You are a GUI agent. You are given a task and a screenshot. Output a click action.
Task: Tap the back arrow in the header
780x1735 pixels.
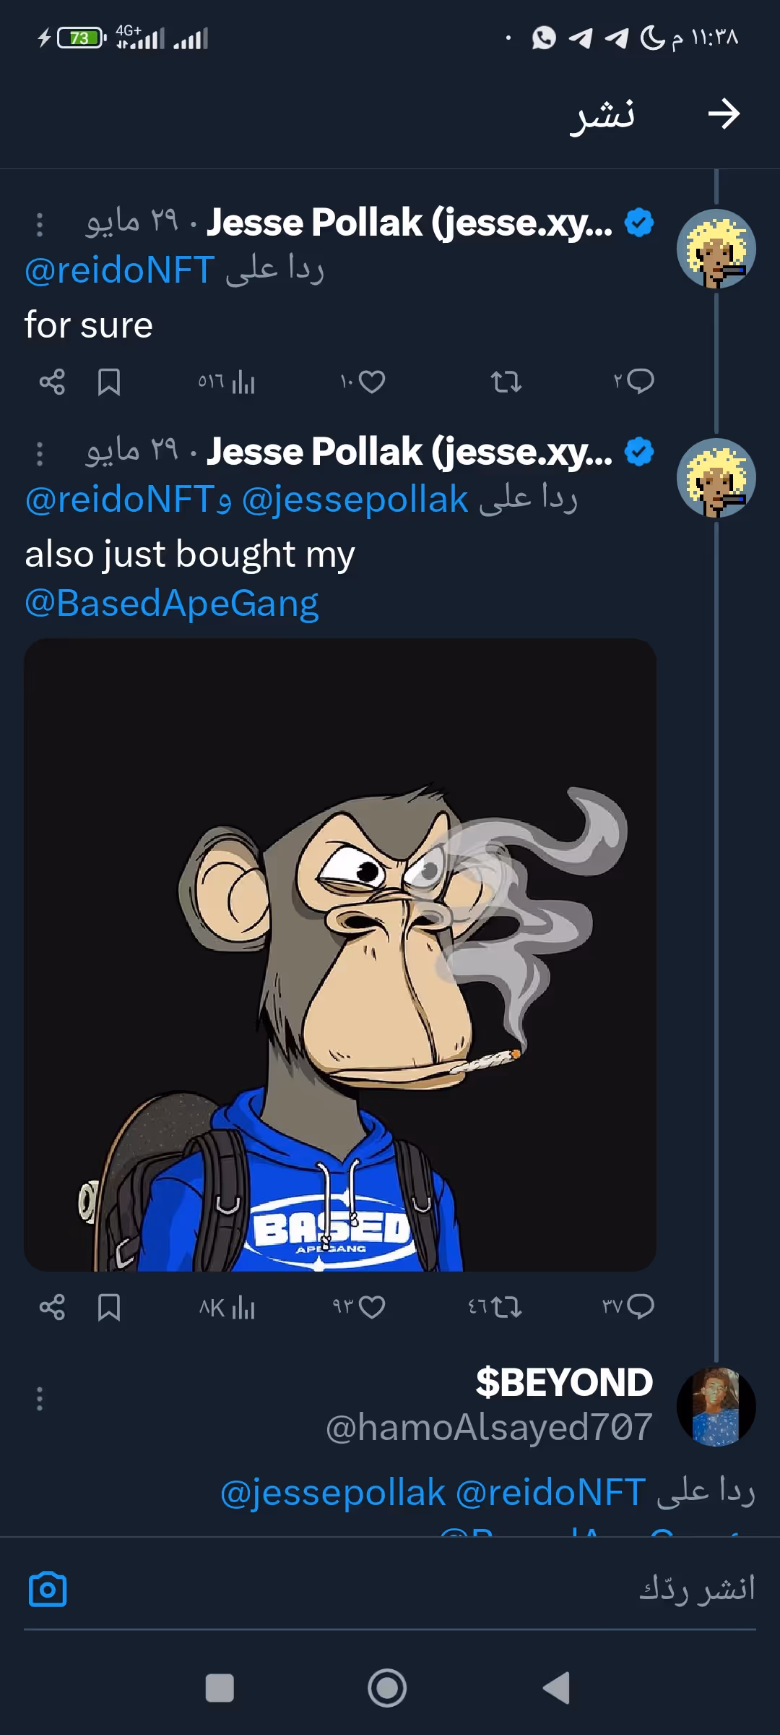click(x=724, y=114)
